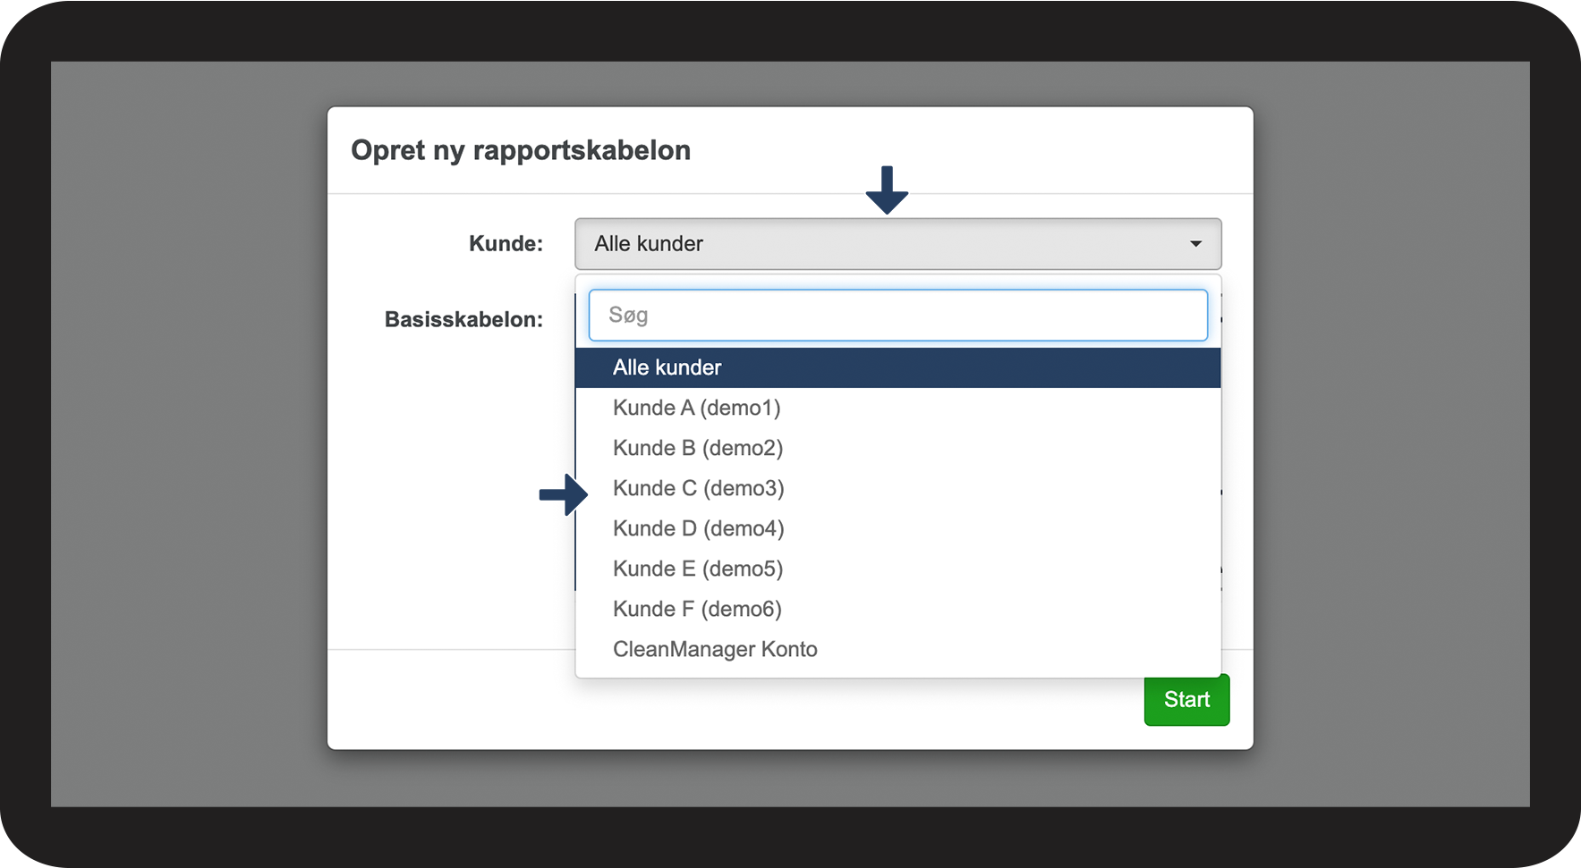Choose CleanManager Konto from customer list

[715, 649]
